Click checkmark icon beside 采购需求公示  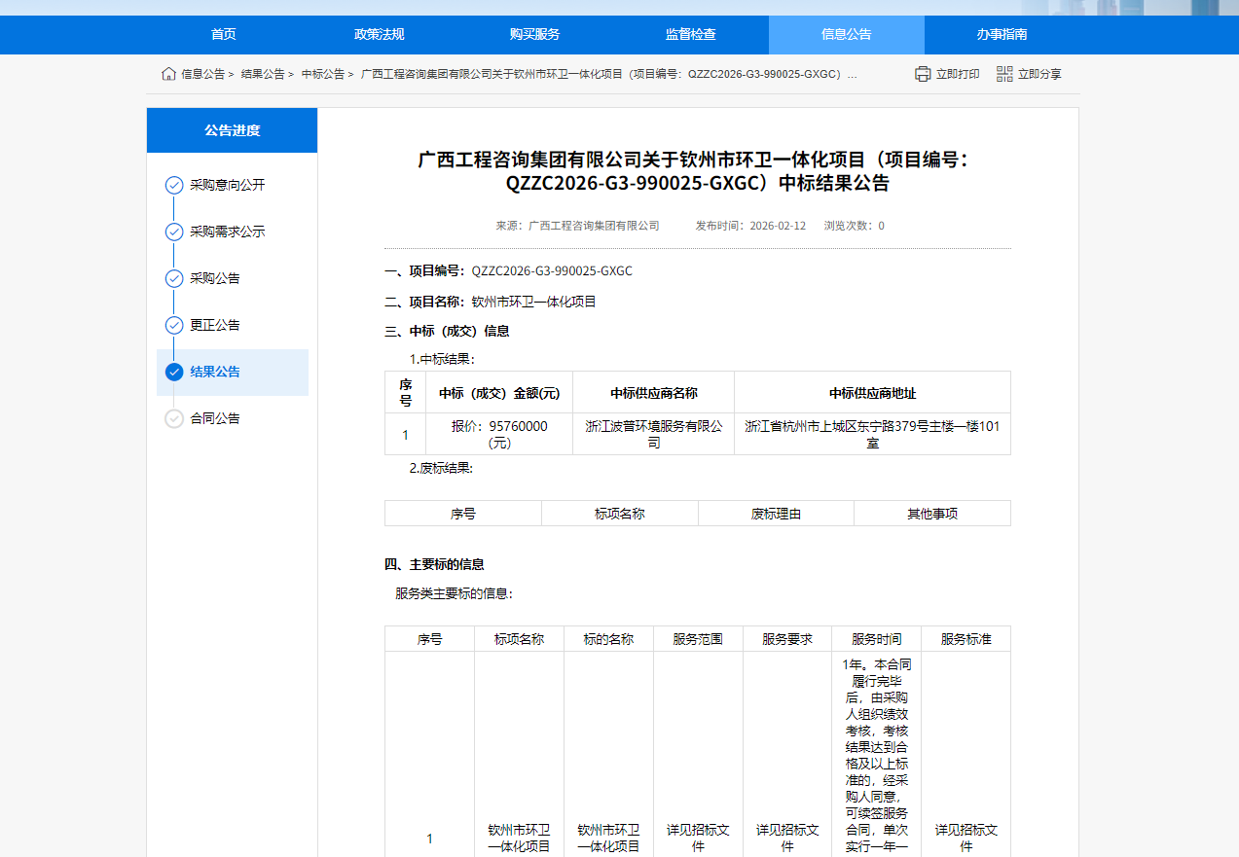click(x=174, y=232)
